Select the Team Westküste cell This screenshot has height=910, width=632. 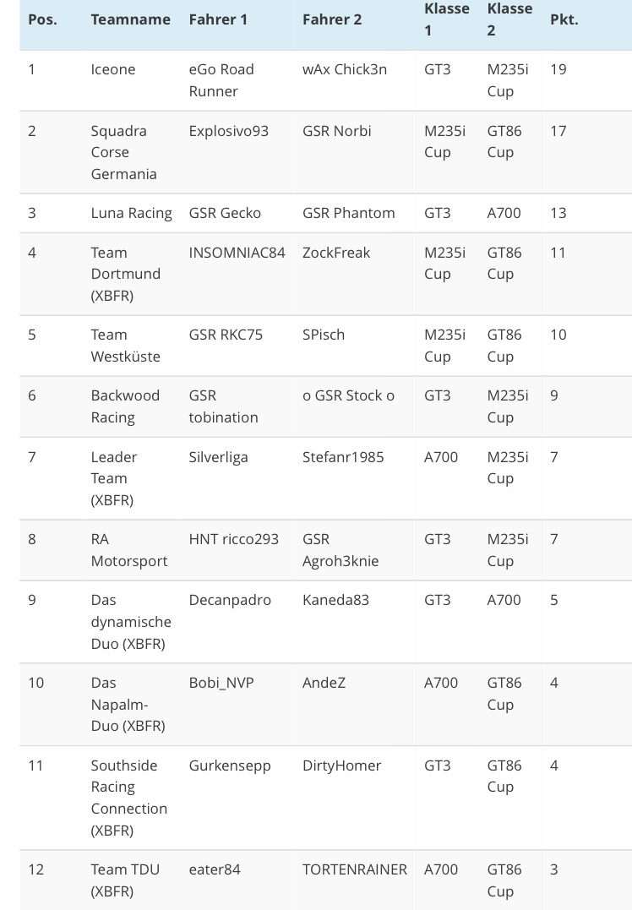125,346
